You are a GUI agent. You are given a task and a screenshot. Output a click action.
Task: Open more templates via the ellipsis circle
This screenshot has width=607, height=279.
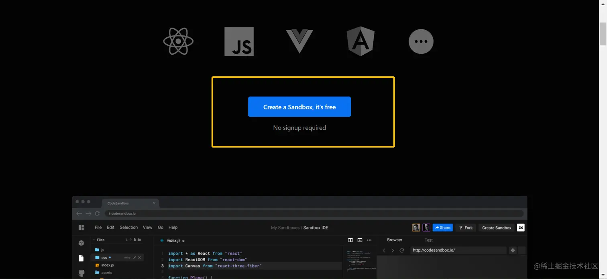tap(421, 41)
